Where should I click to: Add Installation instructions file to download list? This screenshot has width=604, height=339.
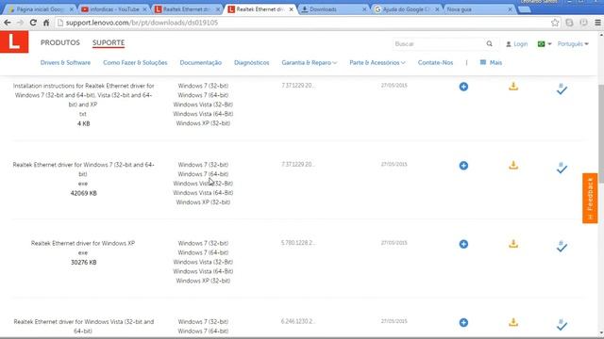coord(562,89)
